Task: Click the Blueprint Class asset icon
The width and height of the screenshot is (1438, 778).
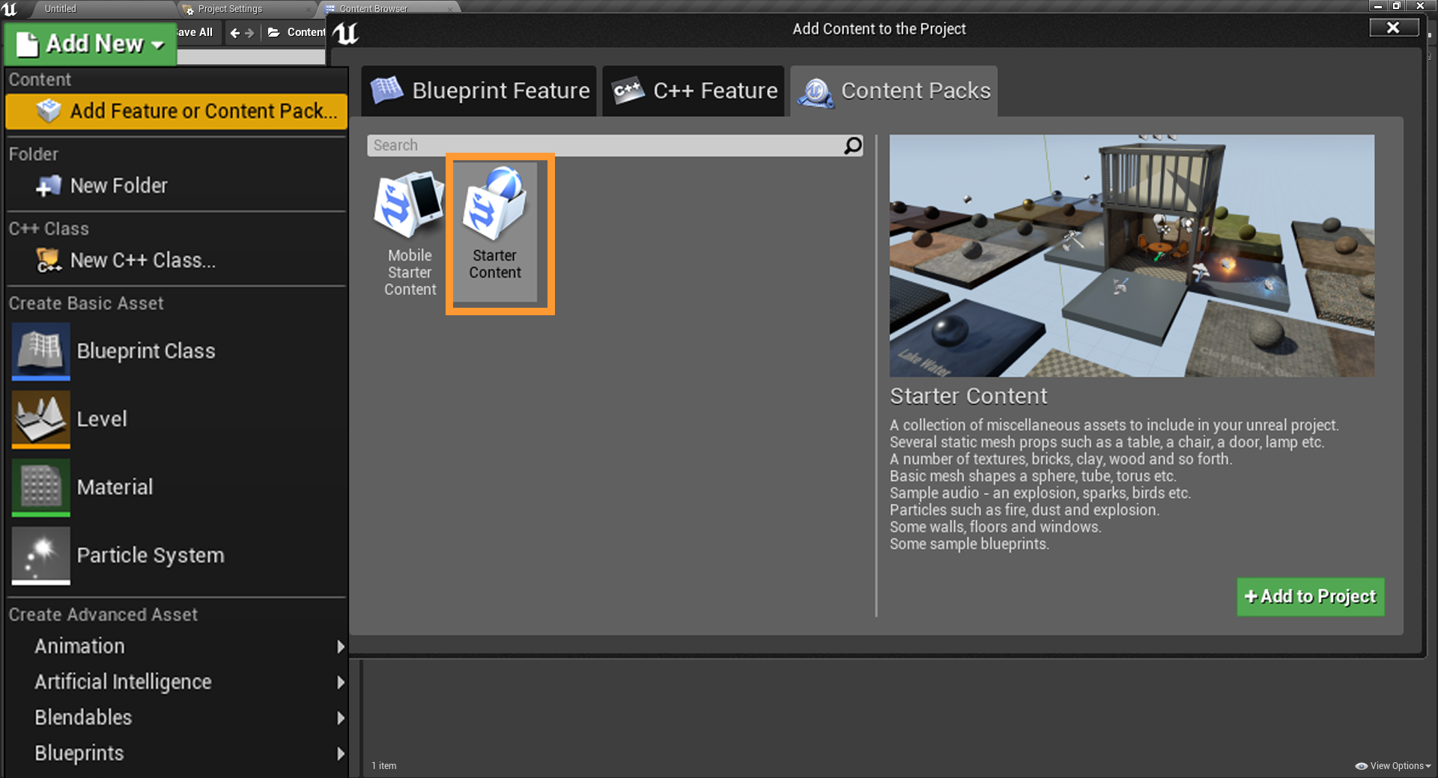Action: coord(41,350)
